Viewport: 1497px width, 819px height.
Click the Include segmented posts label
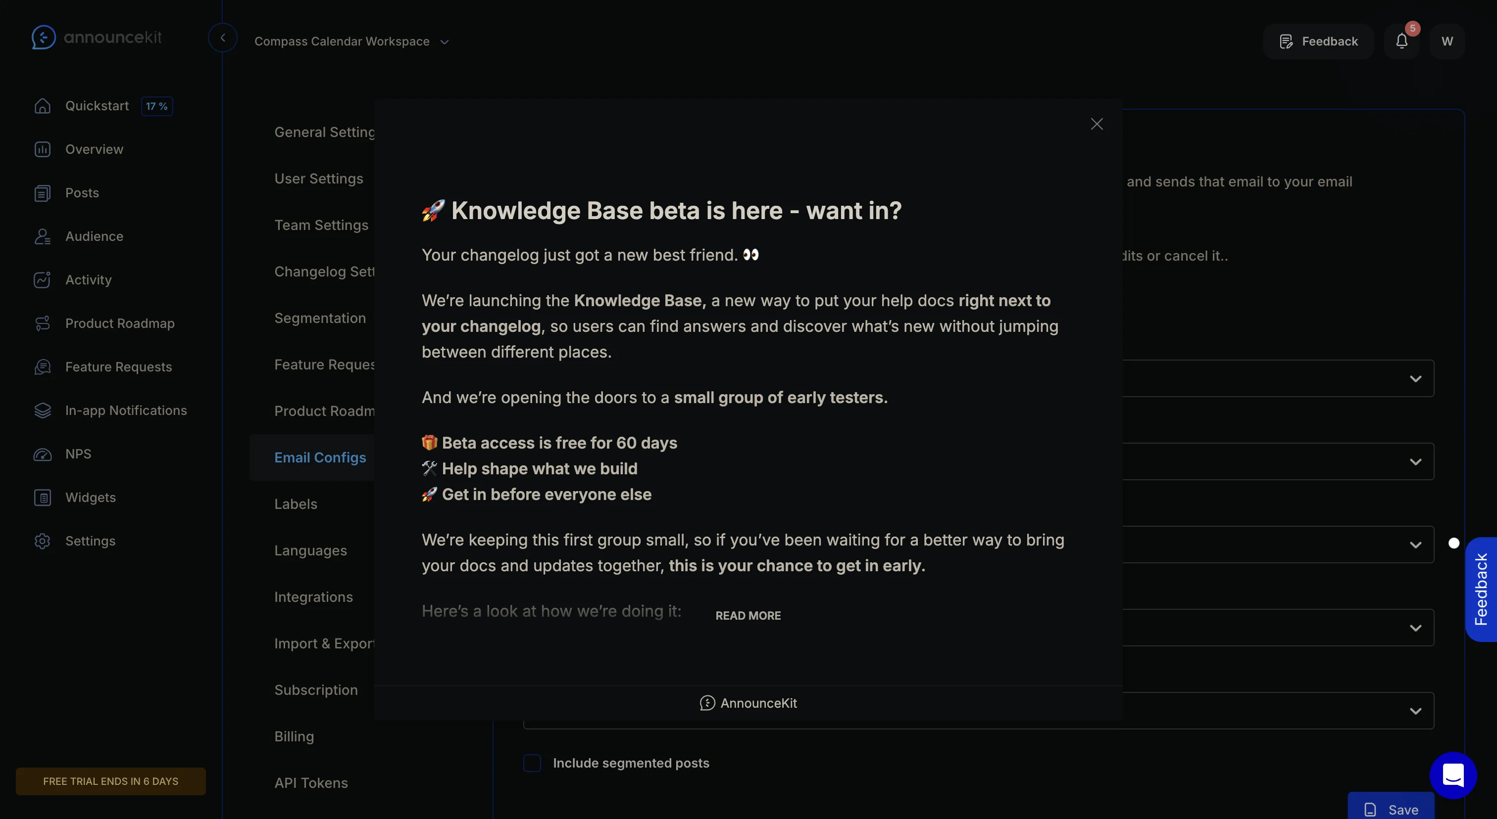(631, 763)
